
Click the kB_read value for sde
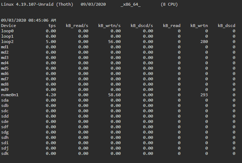pyautogui.click(x=179, y=121)
